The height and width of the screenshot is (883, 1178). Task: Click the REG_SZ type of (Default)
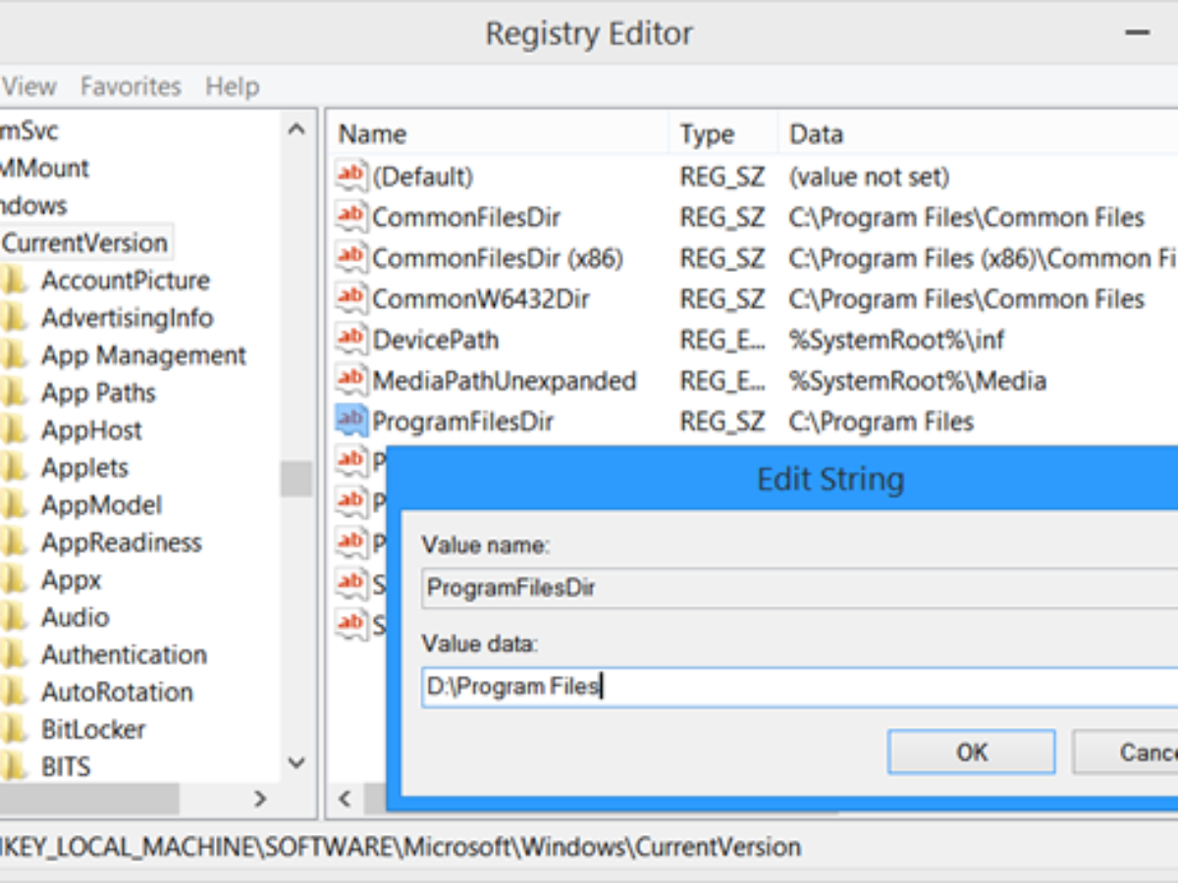coord(722,177)
